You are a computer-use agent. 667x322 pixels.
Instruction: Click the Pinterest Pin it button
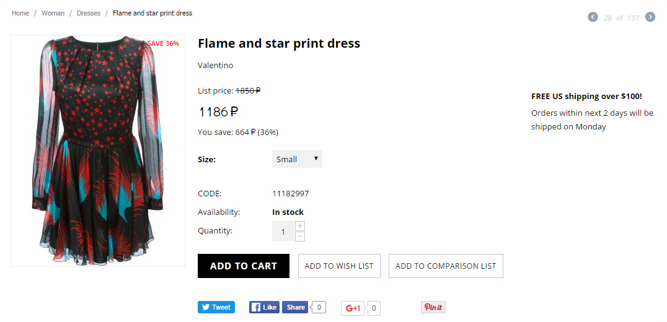[433, 307]
